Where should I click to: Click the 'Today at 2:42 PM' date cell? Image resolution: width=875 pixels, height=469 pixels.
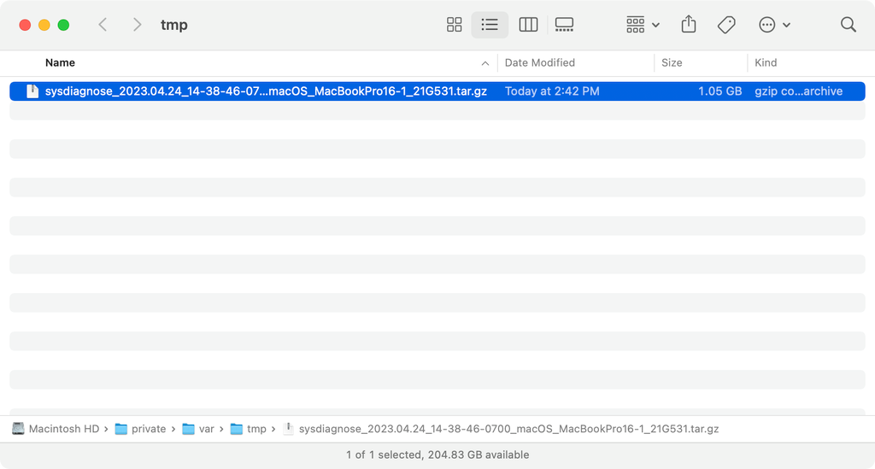[552, 91]
